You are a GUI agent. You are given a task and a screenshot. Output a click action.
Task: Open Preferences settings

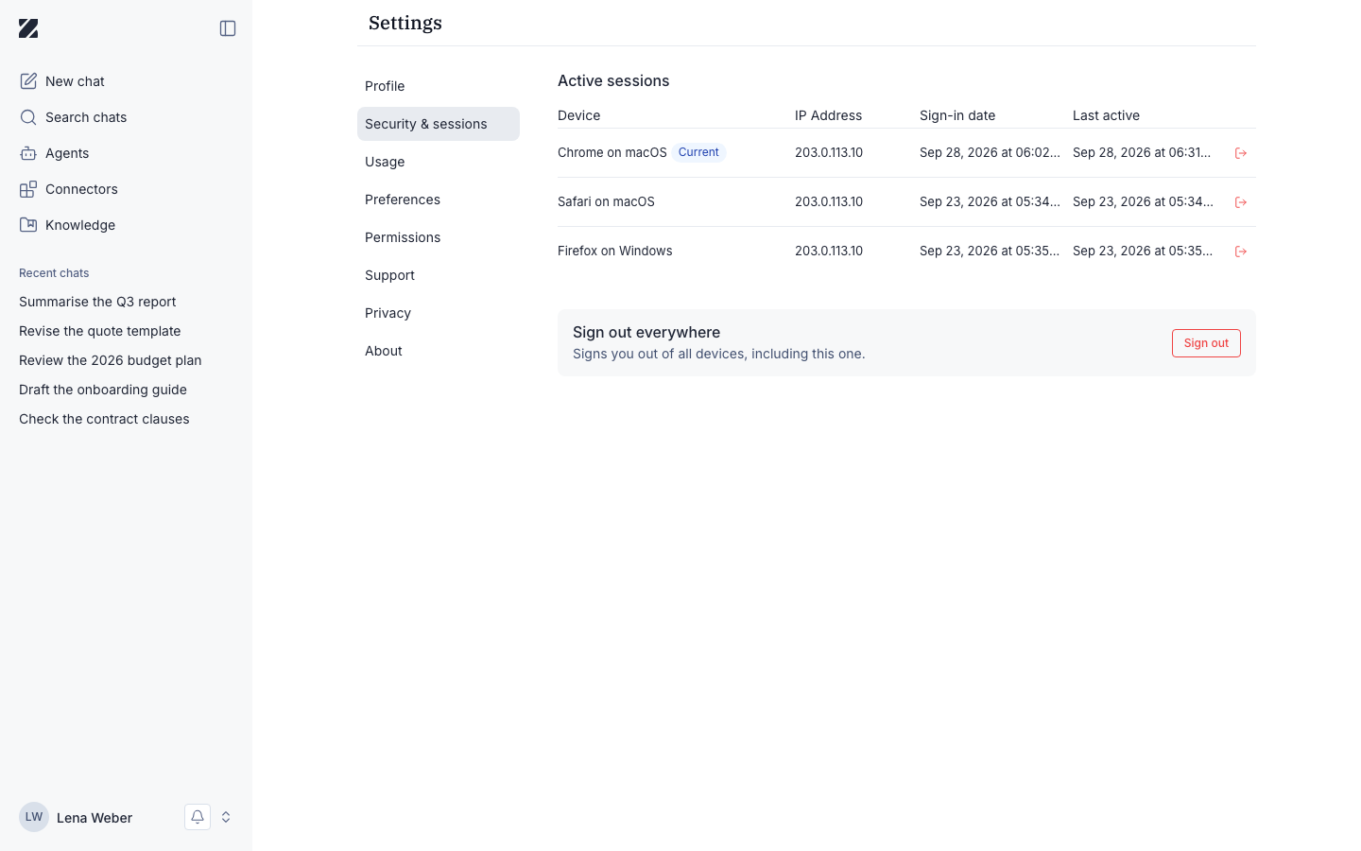[x=439, y=200]
